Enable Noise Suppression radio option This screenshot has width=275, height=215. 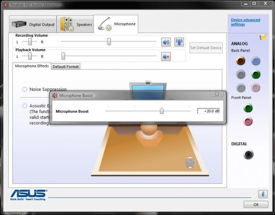(x=25, y=89)
